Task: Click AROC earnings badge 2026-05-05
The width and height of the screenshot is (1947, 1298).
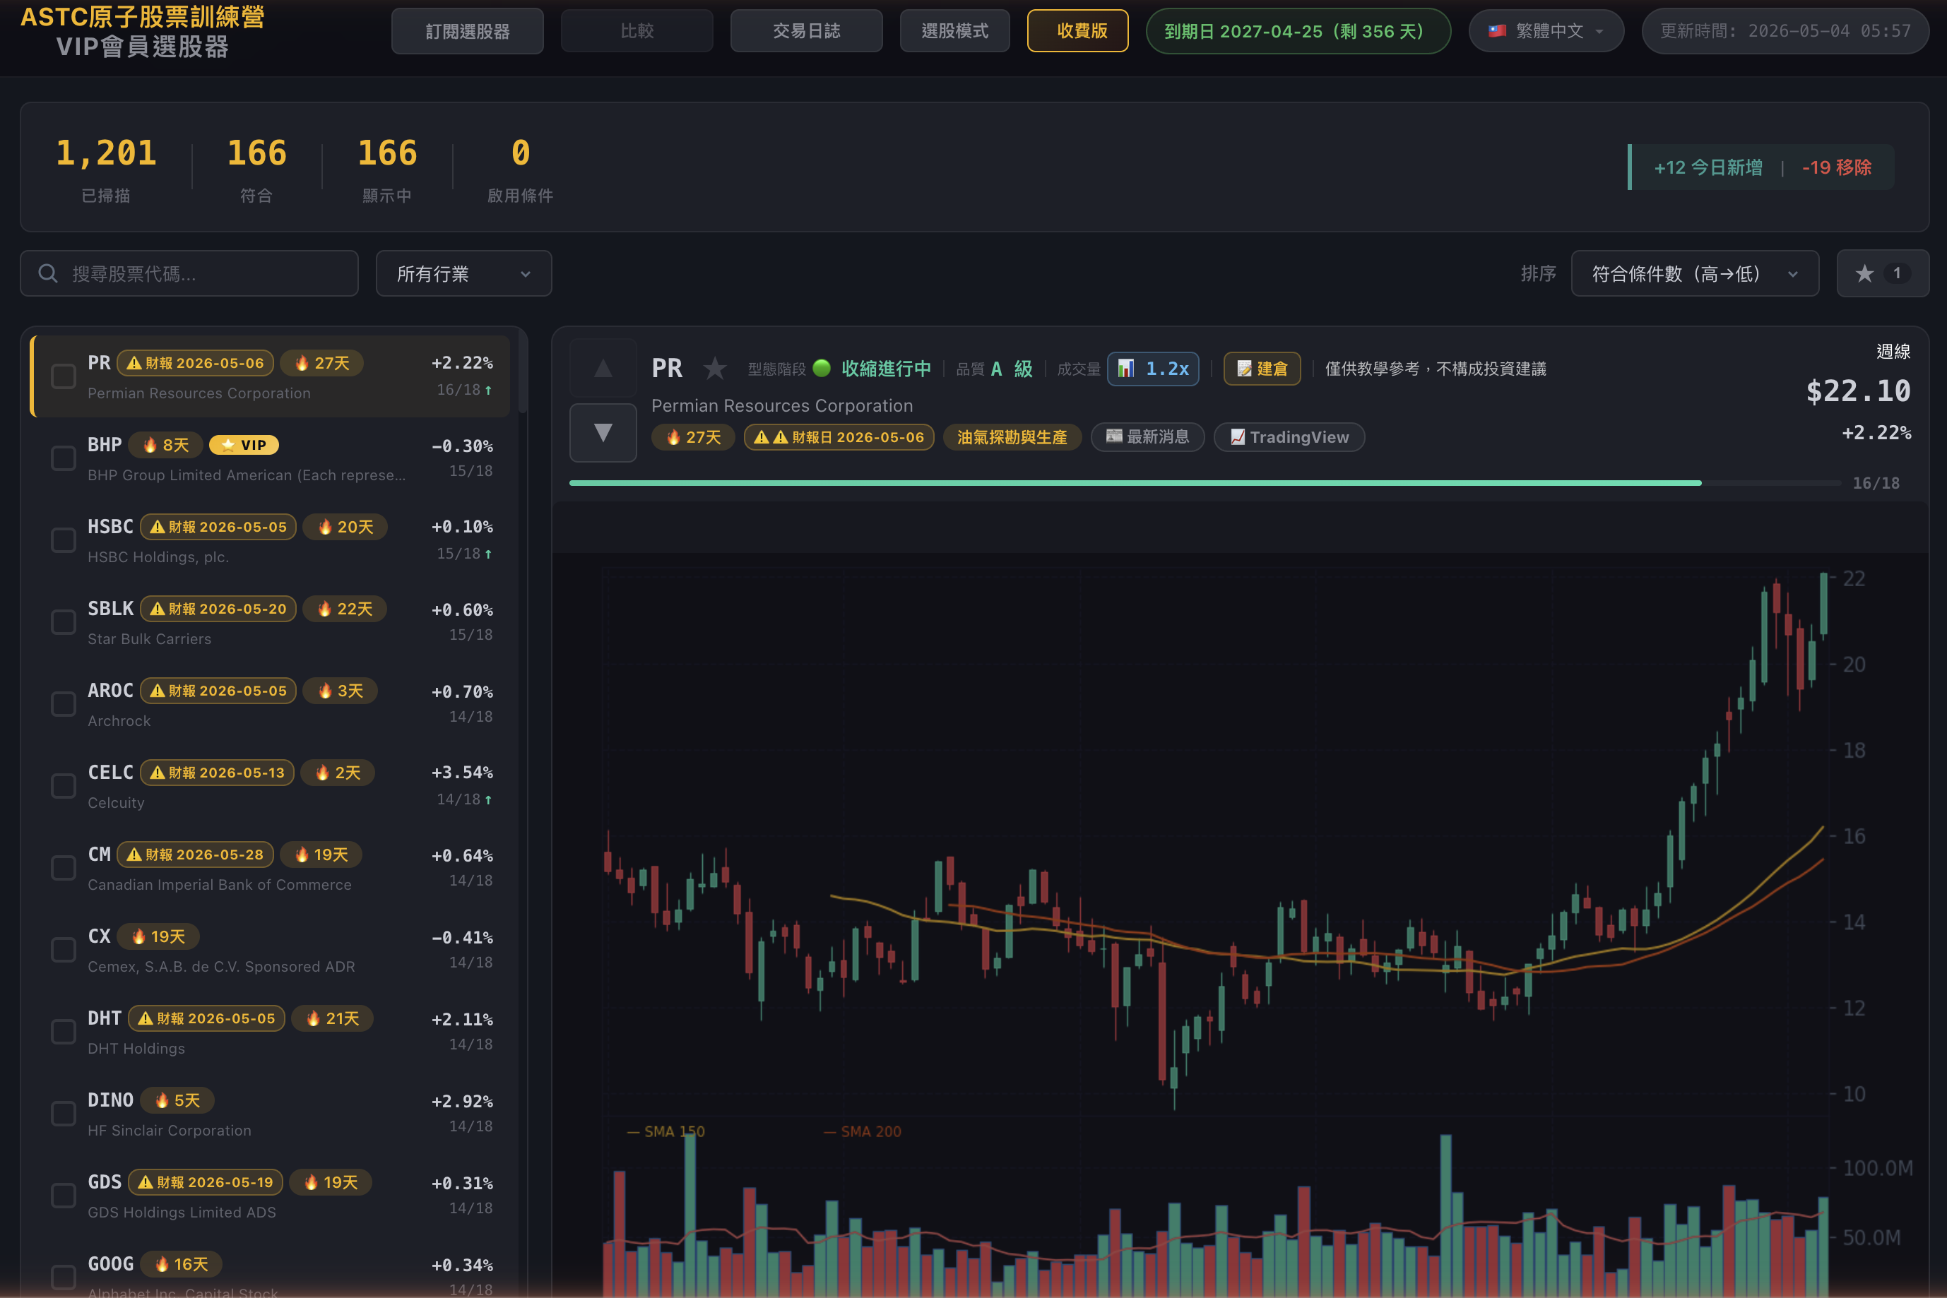Action: point(218,691)
